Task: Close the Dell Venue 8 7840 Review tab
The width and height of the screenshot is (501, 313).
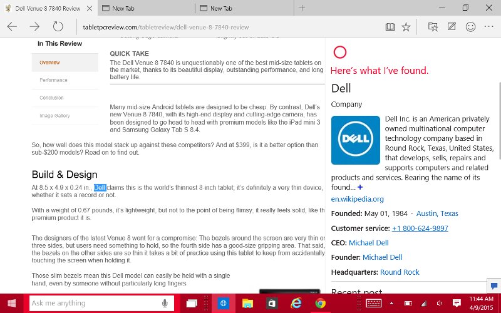Action: coord(90,8)
